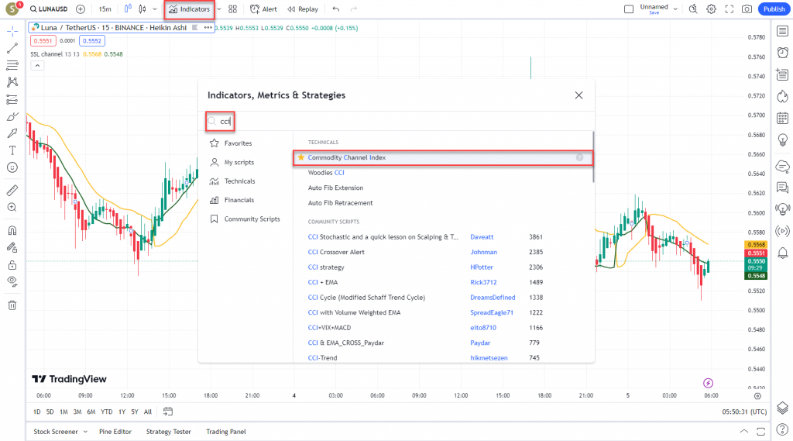Select the zoom in tool
This screenshot has width=793, height=441.
(x=12, y=208)
